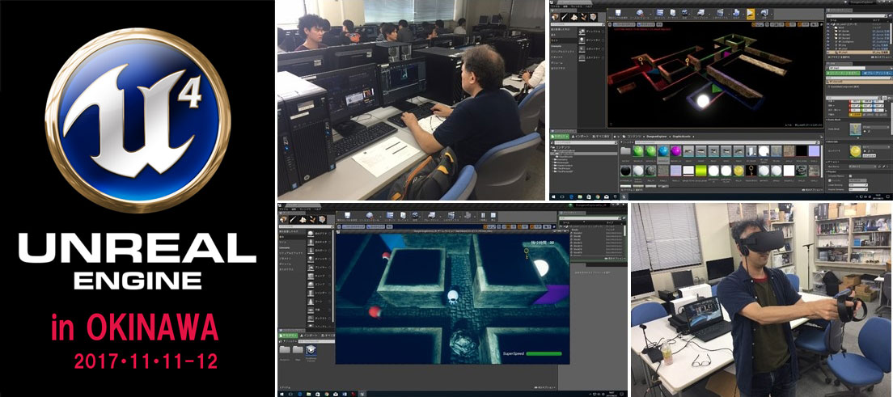
Task: Click World Outliner search field in game-preview editor
Action: (589, 218)
